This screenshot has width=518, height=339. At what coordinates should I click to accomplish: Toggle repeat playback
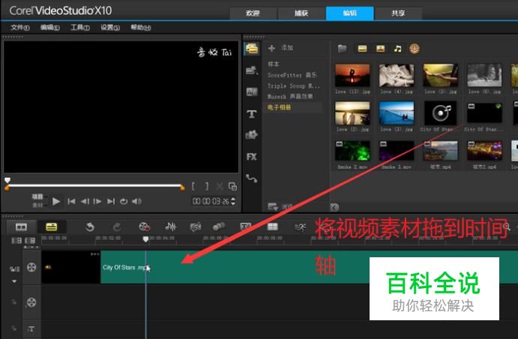(124, 201)
